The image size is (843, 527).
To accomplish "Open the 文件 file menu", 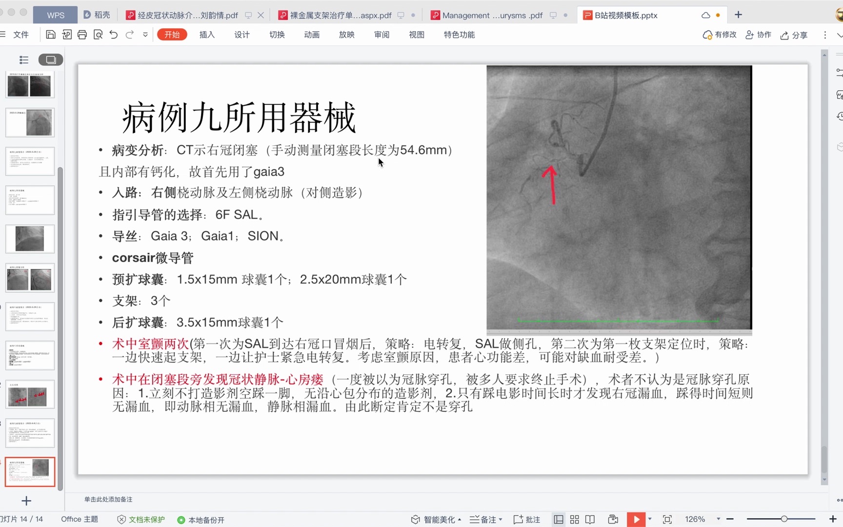I will tap(21, 35).
